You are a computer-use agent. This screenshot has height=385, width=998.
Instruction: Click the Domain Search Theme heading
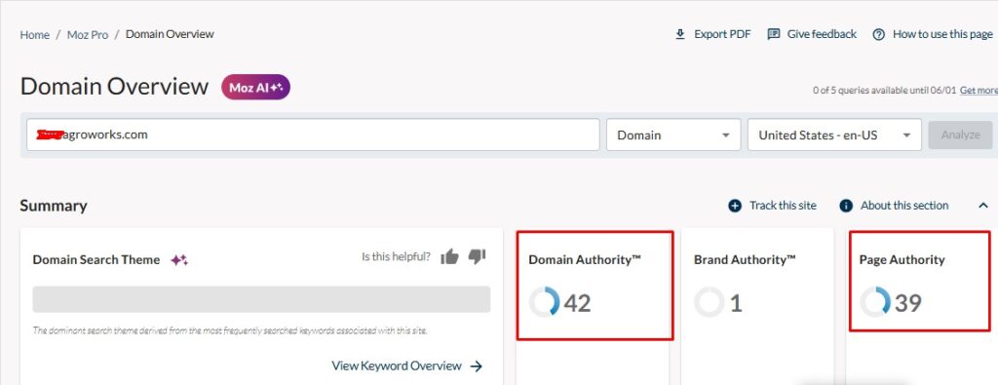(x=96, y=259)
